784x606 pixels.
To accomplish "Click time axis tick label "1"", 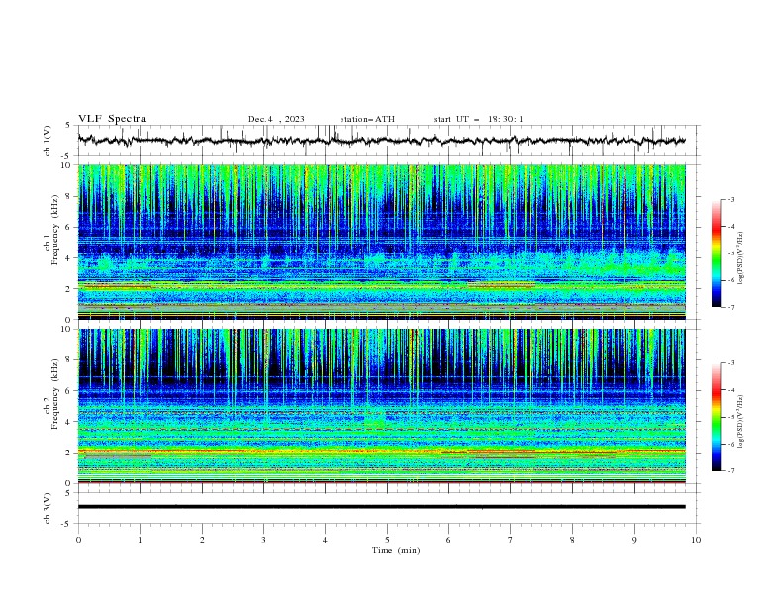I will point(140,540).
